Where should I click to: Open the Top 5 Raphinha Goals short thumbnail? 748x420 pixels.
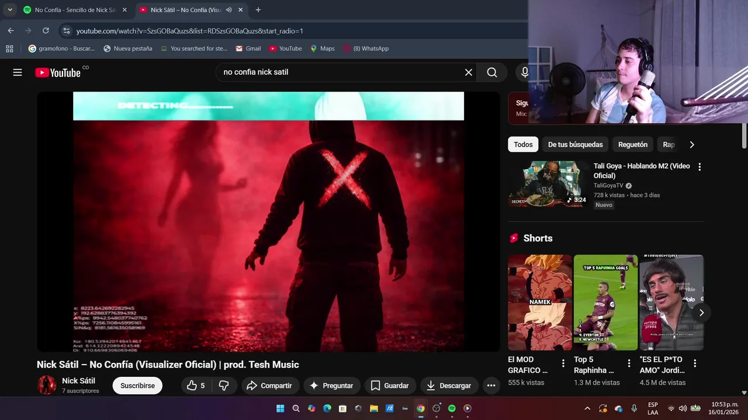tap(605, 302)
